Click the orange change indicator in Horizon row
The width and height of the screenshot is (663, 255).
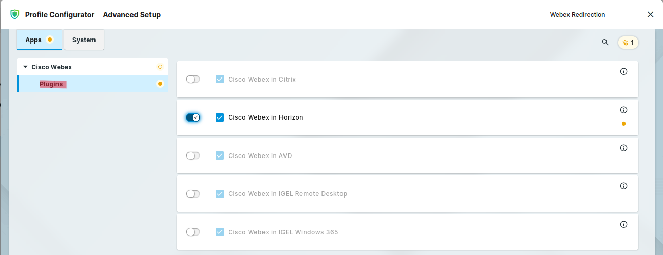pyautogui.click(x=623, y=124)
